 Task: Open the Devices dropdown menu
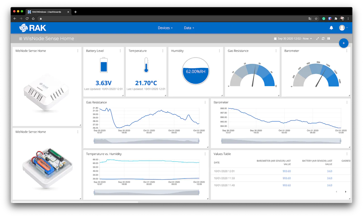165,28
